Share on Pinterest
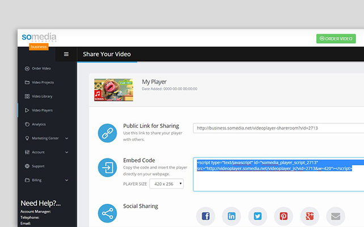Viewport: 364px width, 227px height. coord(283,216)
